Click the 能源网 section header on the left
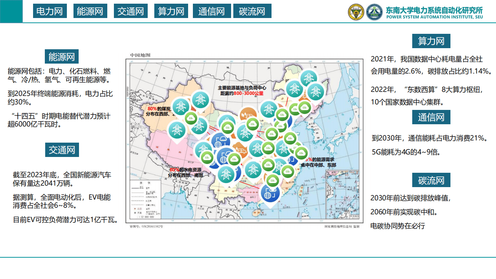This screenshot has width=496, height=279. (x=61, y=57)
